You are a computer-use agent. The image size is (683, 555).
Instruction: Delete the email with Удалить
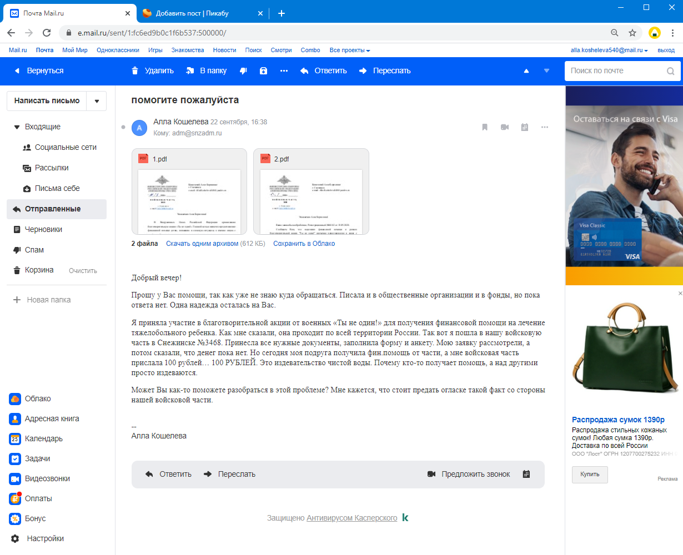153,70
